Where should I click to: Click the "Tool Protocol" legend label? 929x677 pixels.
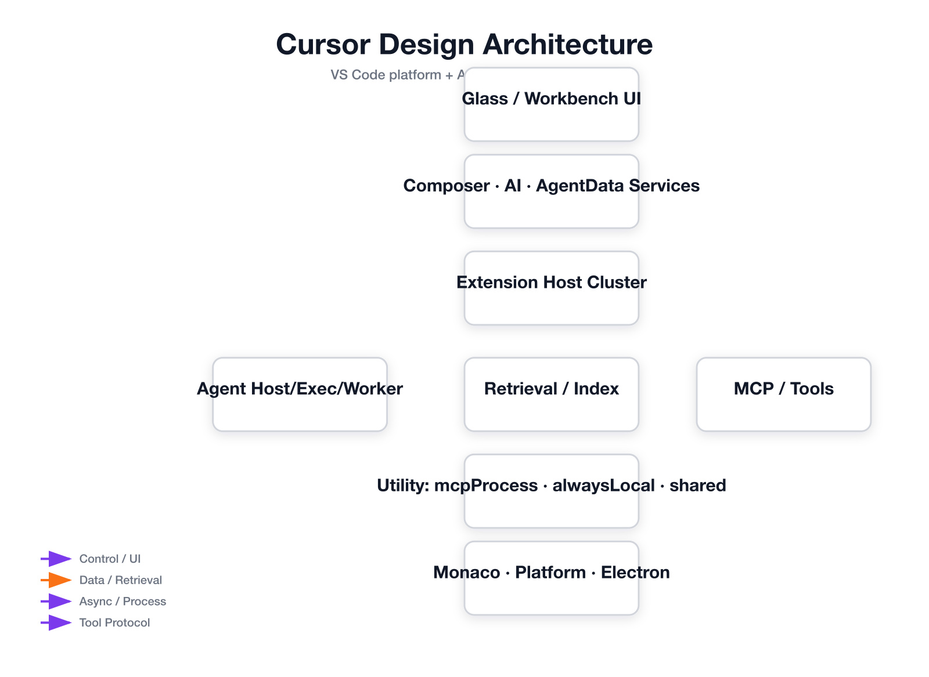(114, 622)
